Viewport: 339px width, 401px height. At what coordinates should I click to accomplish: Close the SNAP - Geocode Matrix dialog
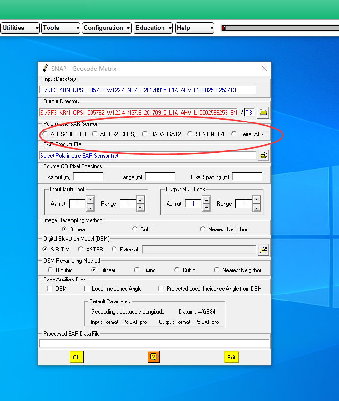click(x=264, y=68)
